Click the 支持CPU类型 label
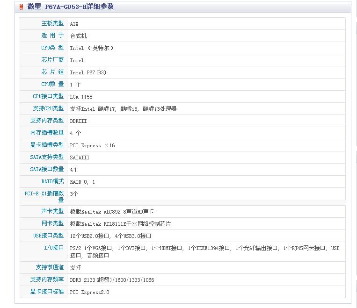Image resolution: width=357 pixels, height=308 pixels. (48, 108)
